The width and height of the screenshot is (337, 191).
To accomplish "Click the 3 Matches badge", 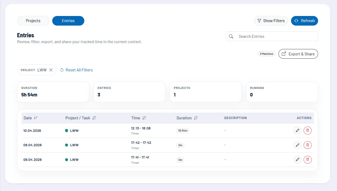I will pos(266,54).
